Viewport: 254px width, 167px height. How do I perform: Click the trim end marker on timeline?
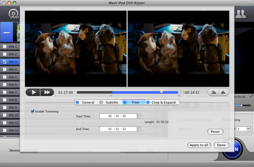point(179,95)
